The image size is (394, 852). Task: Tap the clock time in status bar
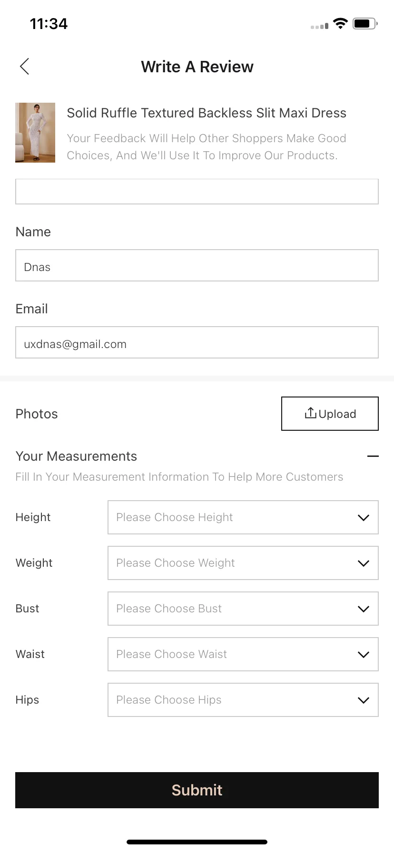pos(49,24)
